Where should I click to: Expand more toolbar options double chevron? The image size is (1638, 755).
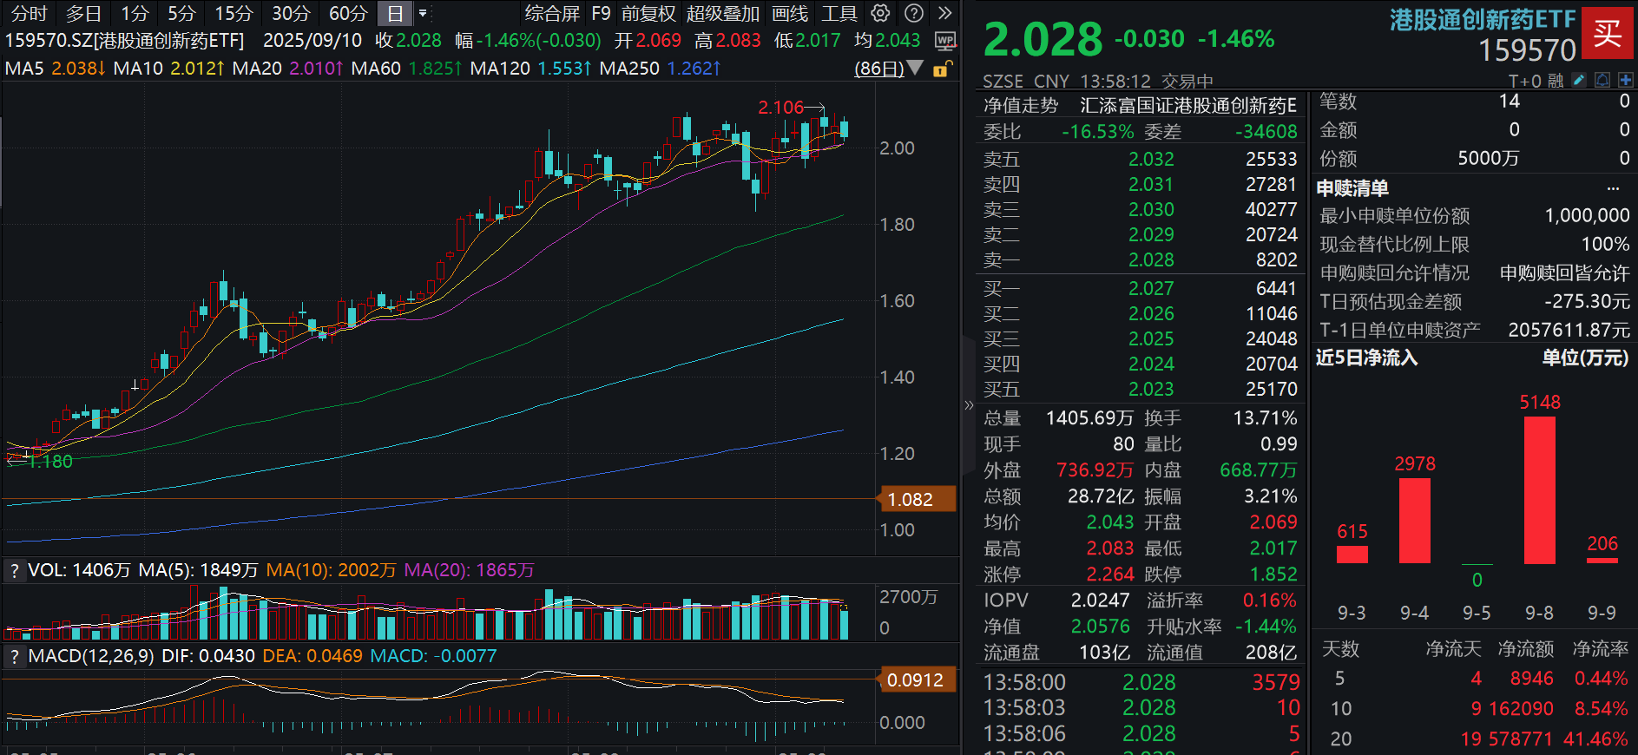pos(945,13)
